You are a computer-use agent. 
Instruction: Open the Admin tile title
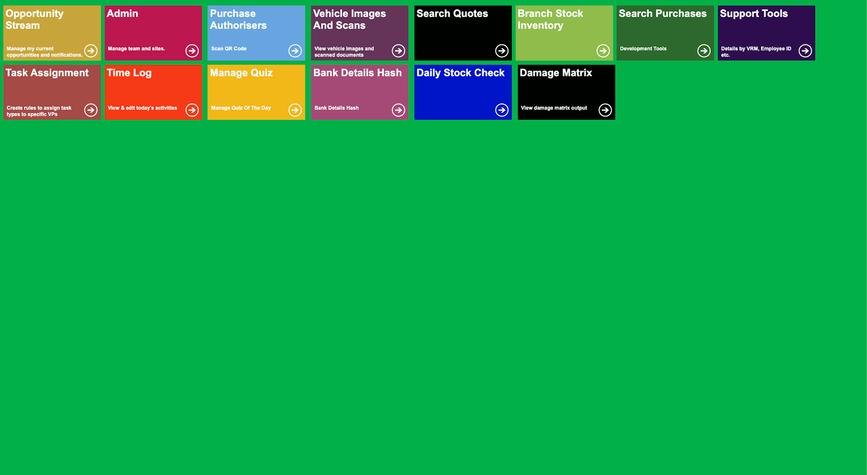point(122,14)
